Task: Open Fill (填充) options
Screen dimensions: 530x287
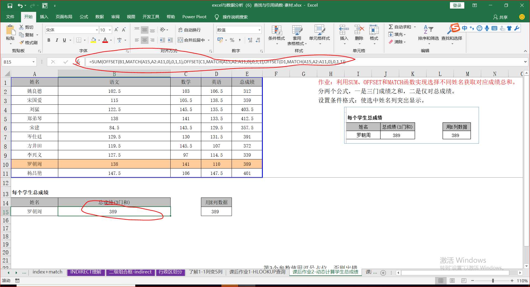Action: (x=397, y=34)
